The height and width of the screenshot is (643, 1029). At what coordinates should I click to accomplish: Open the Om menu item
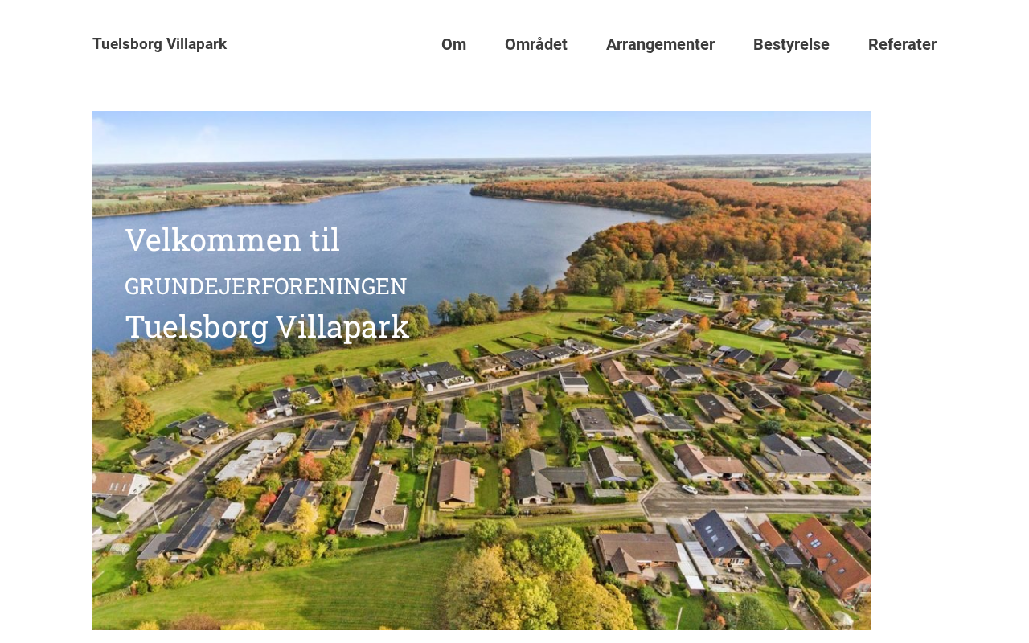(453, 44)
